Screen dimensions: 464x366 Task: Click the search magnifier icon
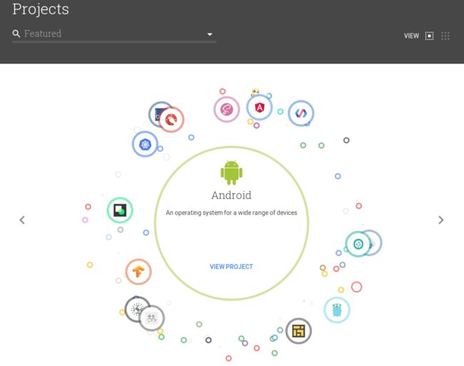(x=16, y=34)
